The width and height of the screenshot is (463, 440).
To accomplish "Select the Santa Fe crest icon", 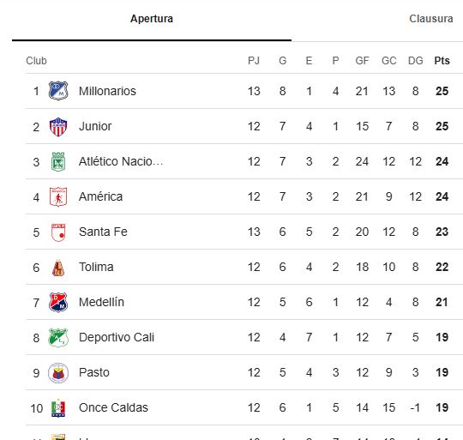I will pos(58,232).
